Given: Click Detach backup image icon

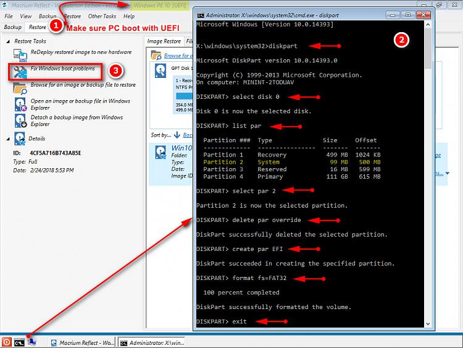Looking at the screenshot, I should point(20,120).
